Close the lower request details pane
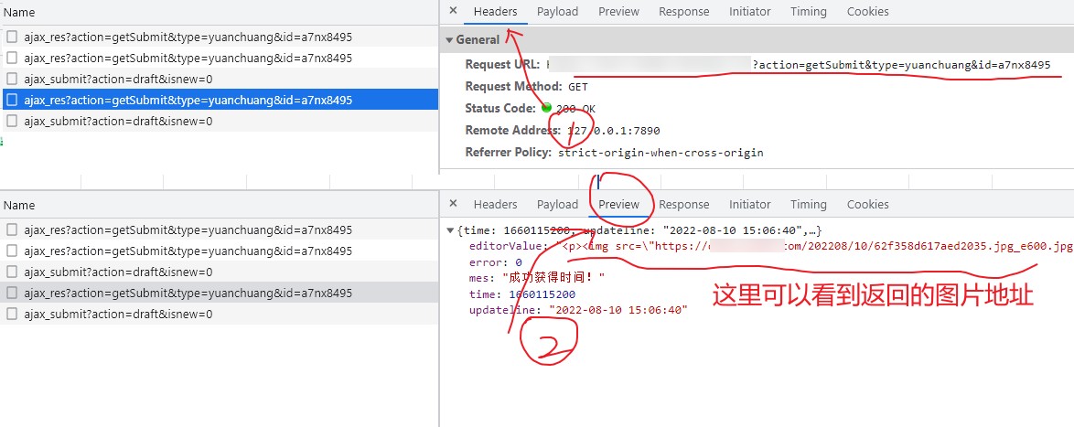 (x=453, y=204)
